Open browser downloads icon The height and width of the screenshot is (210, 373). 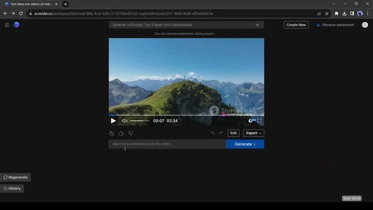(x=344, y=13)
